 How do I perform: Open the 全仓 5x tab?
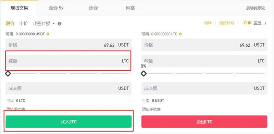pyautogui.click(x=56, y=8)
